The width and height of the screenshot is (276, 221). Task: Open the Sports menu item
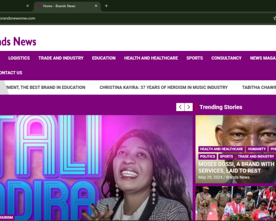(194, 58)
